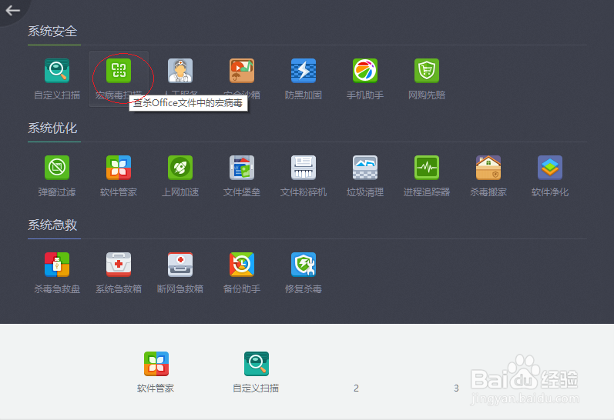
Task: Click the 系统急救 section heading
Action: tap(52, 225)
